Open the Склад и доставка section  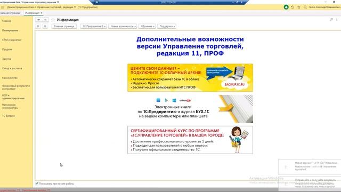tap(12, 68)
